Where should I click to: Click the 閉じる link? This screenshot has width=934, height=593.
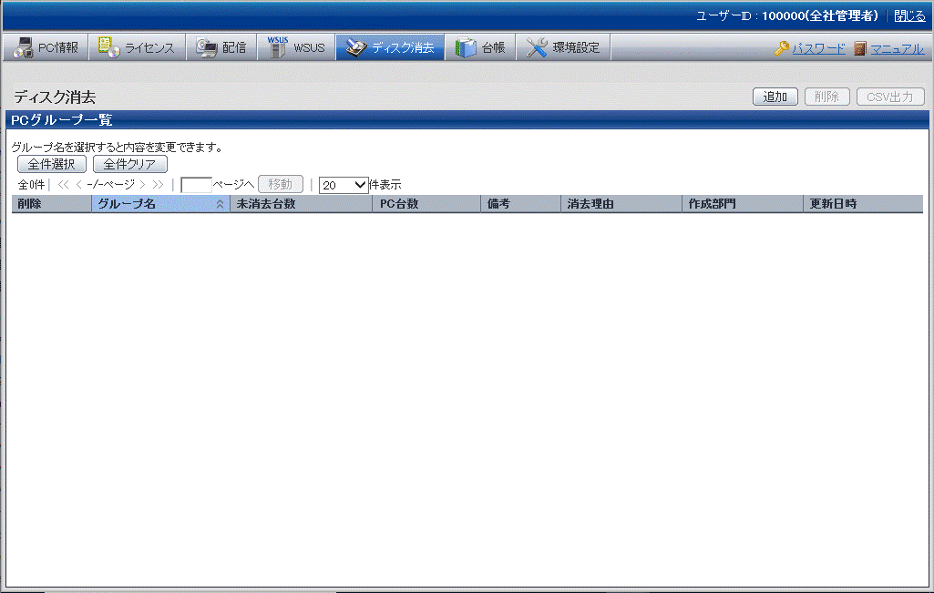[909, 16]
